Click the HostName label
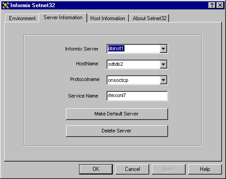 [x=87, y=64]
